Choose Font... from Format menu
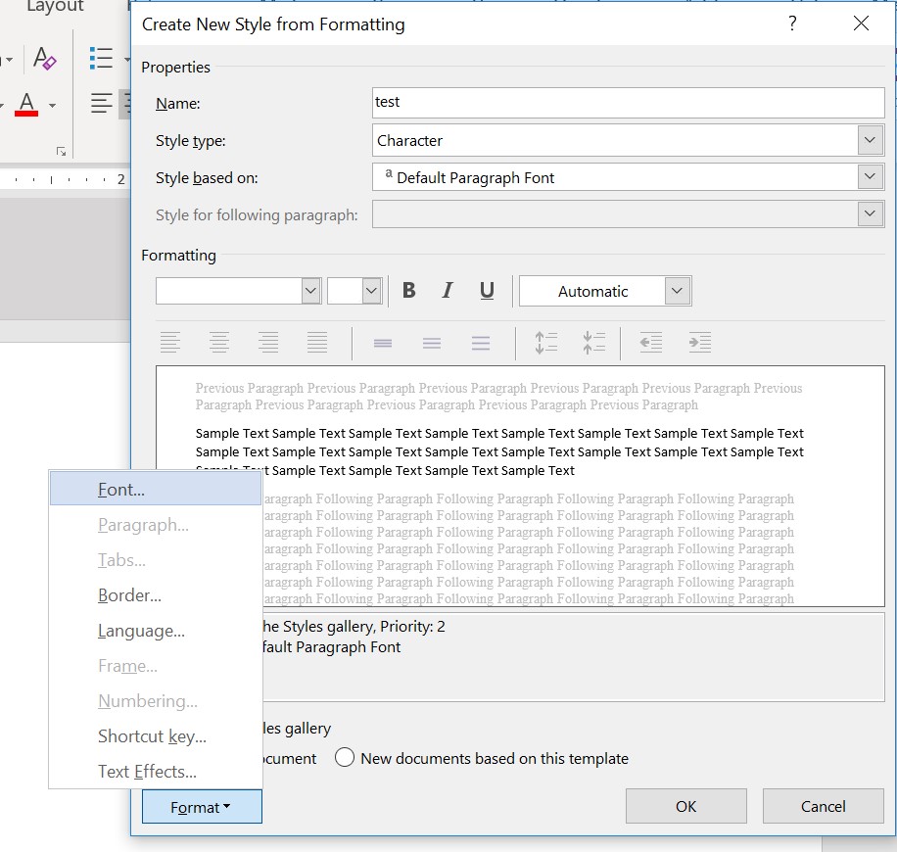The image size is (897, 852). coord(156,490)
